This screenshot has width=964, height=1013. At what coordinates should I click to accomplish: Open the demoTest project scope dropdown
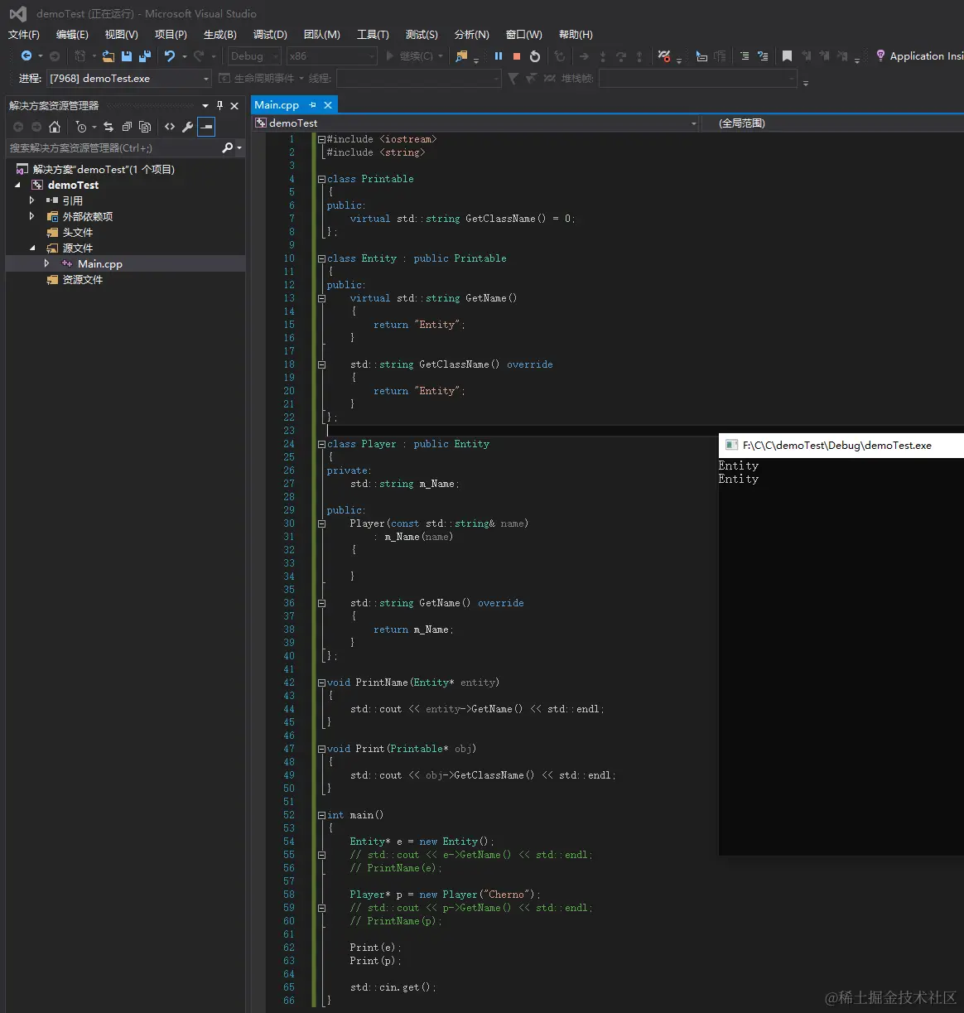(476, 123)
